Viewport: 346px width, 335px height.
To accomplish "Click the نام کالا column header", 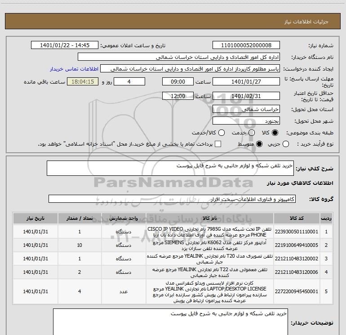I will [210, 219].
